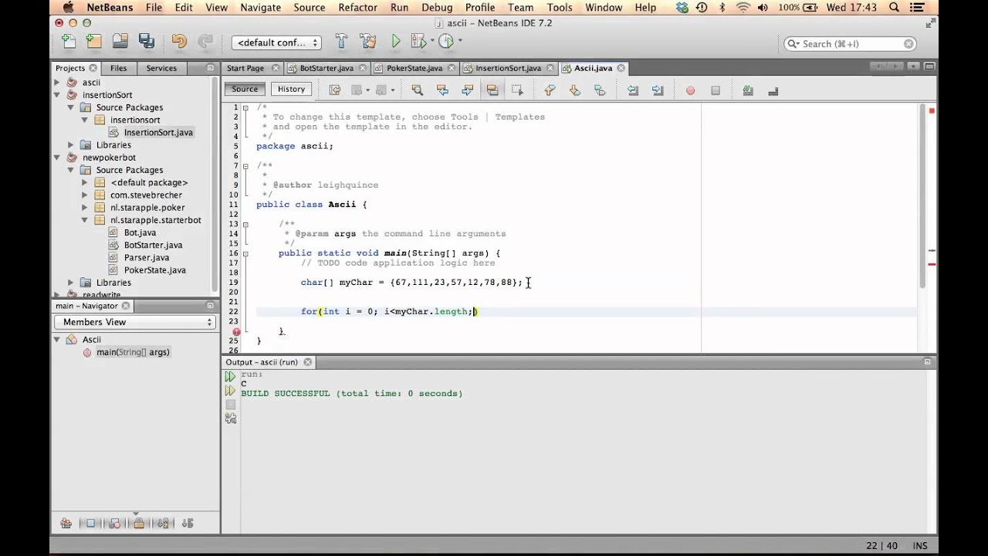
Task: Click the Clean and Build Project icon
Action: pyautogui.click(x=368, y=41)
